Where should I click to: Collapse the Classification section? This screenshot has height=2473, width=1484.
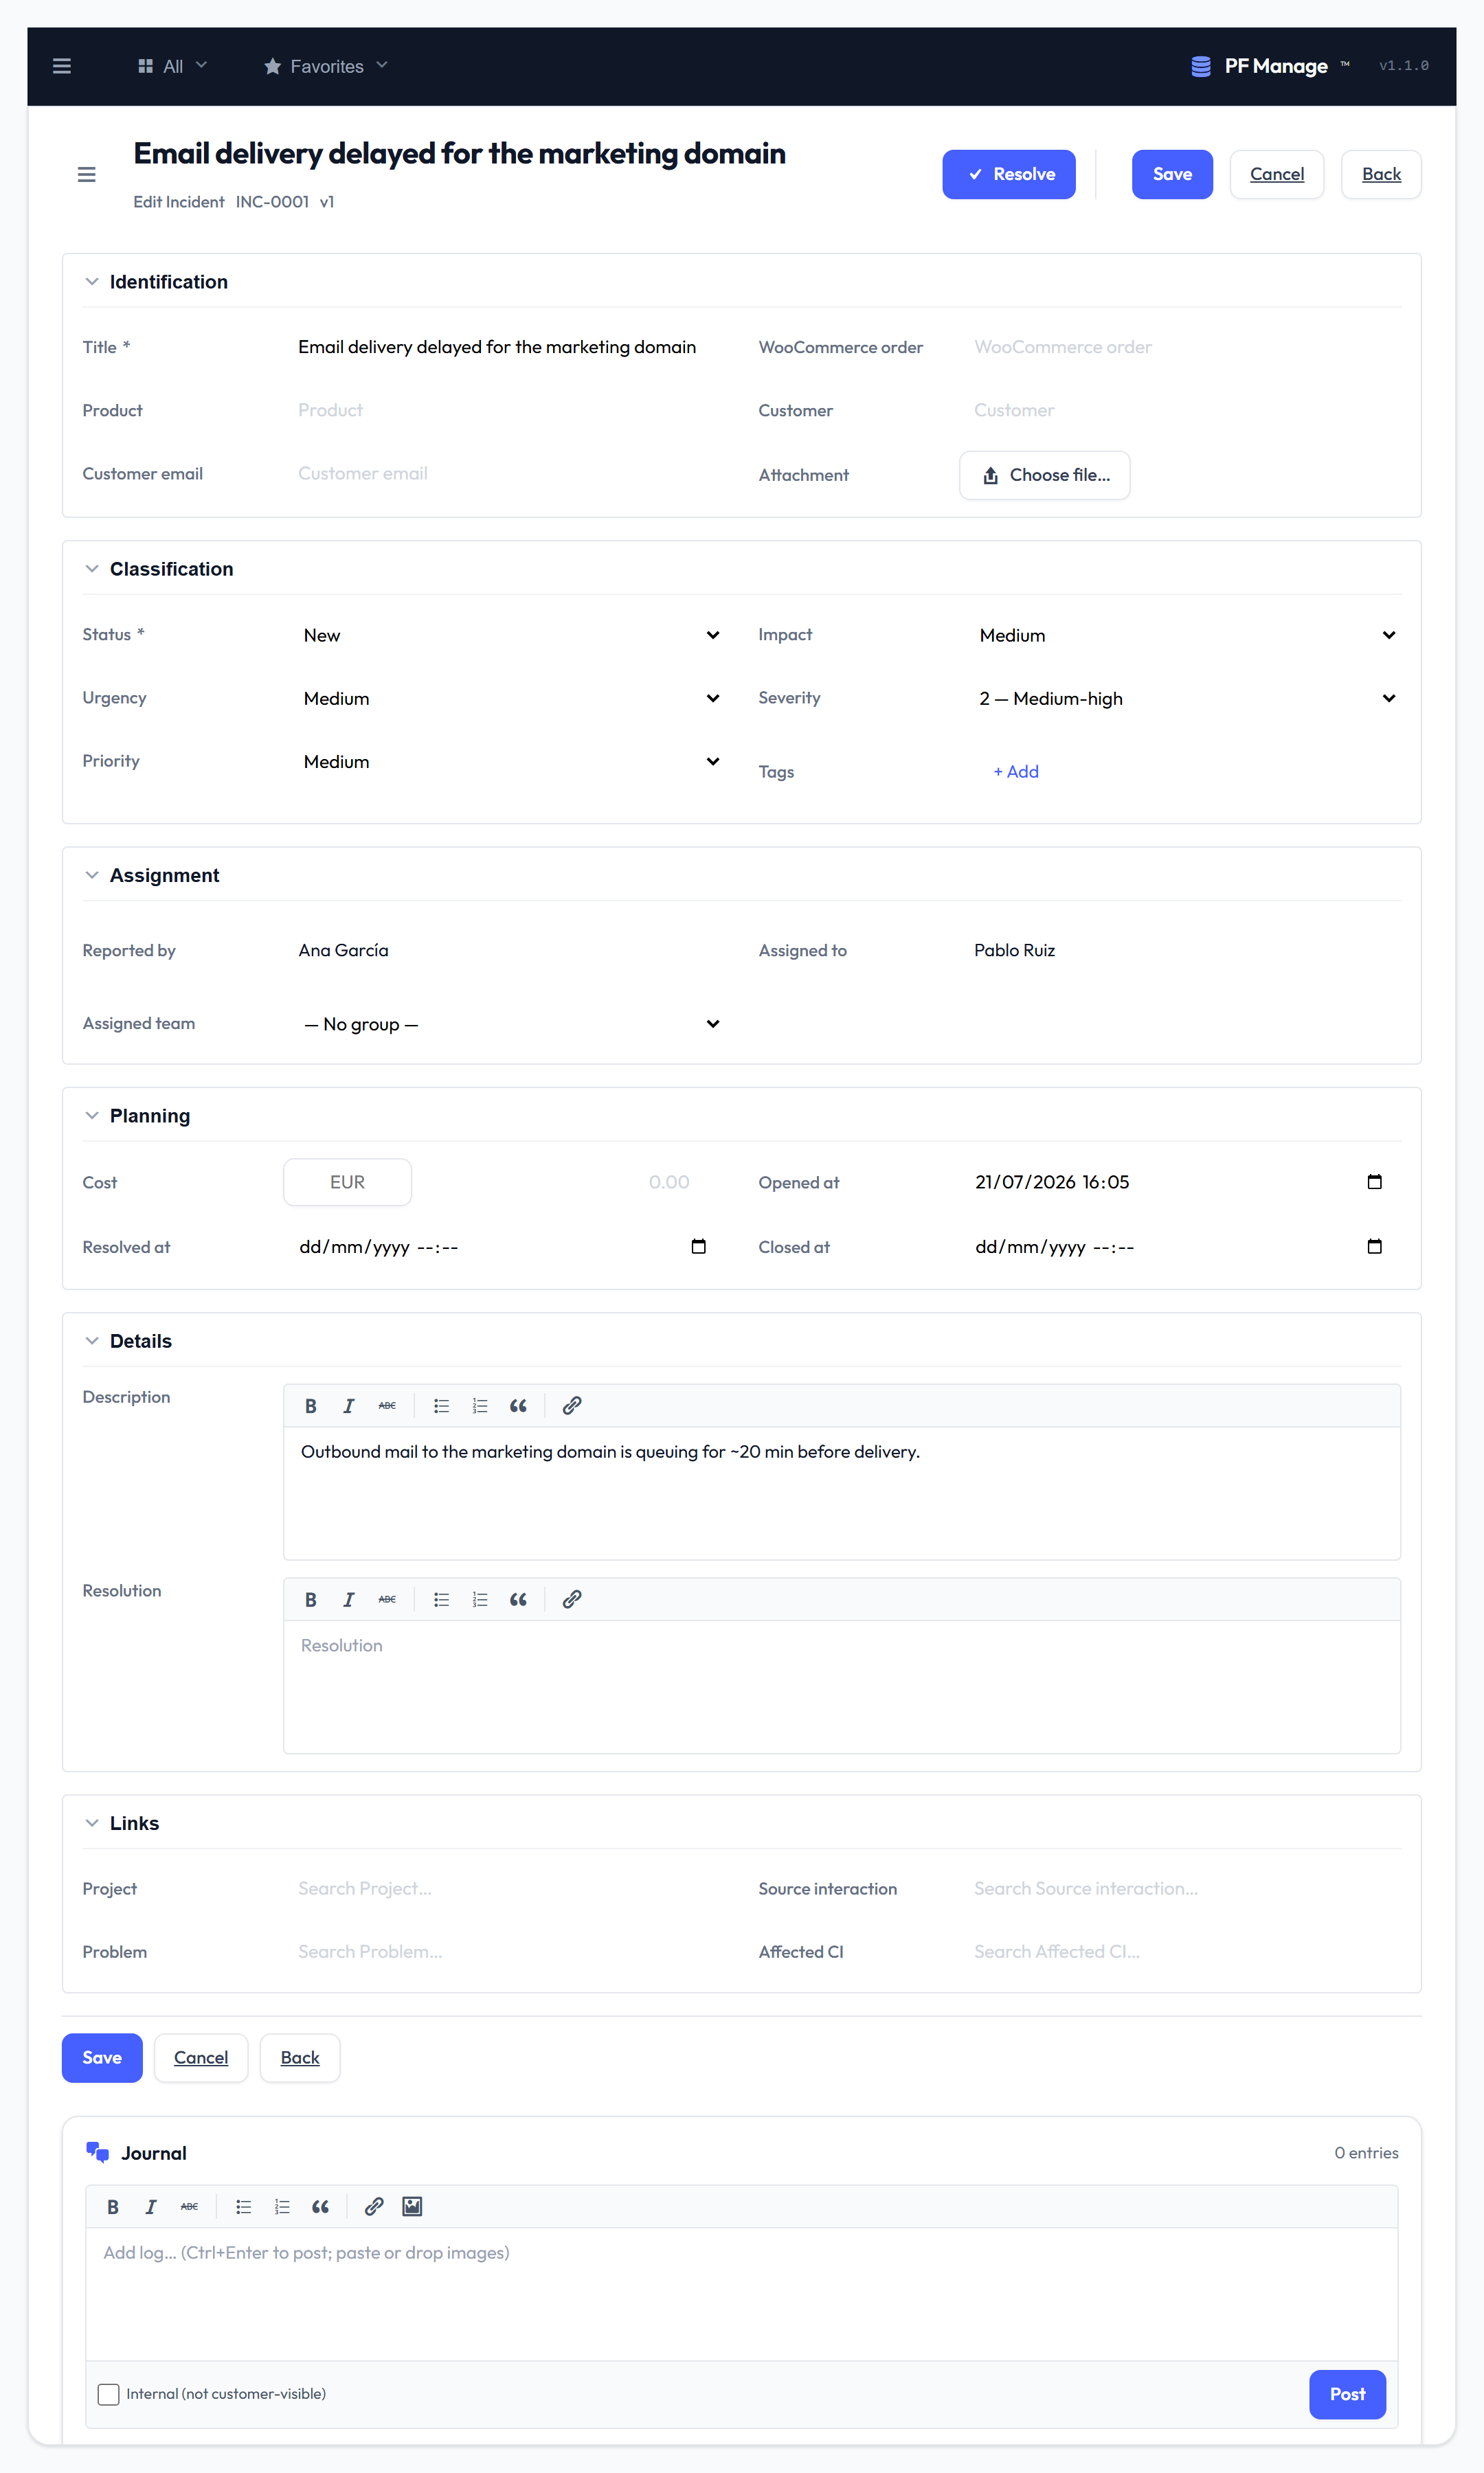pyautogui.click(x=92, y=569)
